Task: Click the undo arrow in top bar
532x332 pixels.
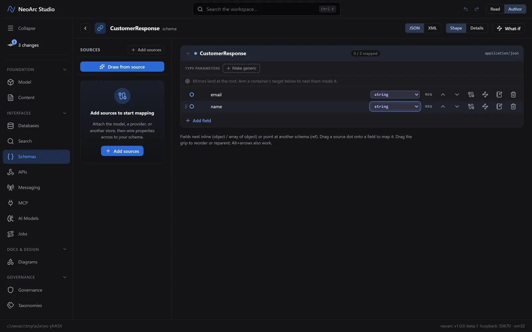Action: (465, 9)
